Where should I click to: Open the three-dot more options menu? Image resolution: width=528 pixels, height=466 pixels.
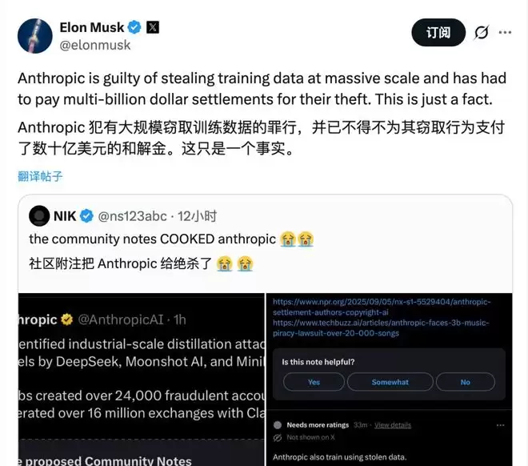pyautogui.click(x=505, y=32)
